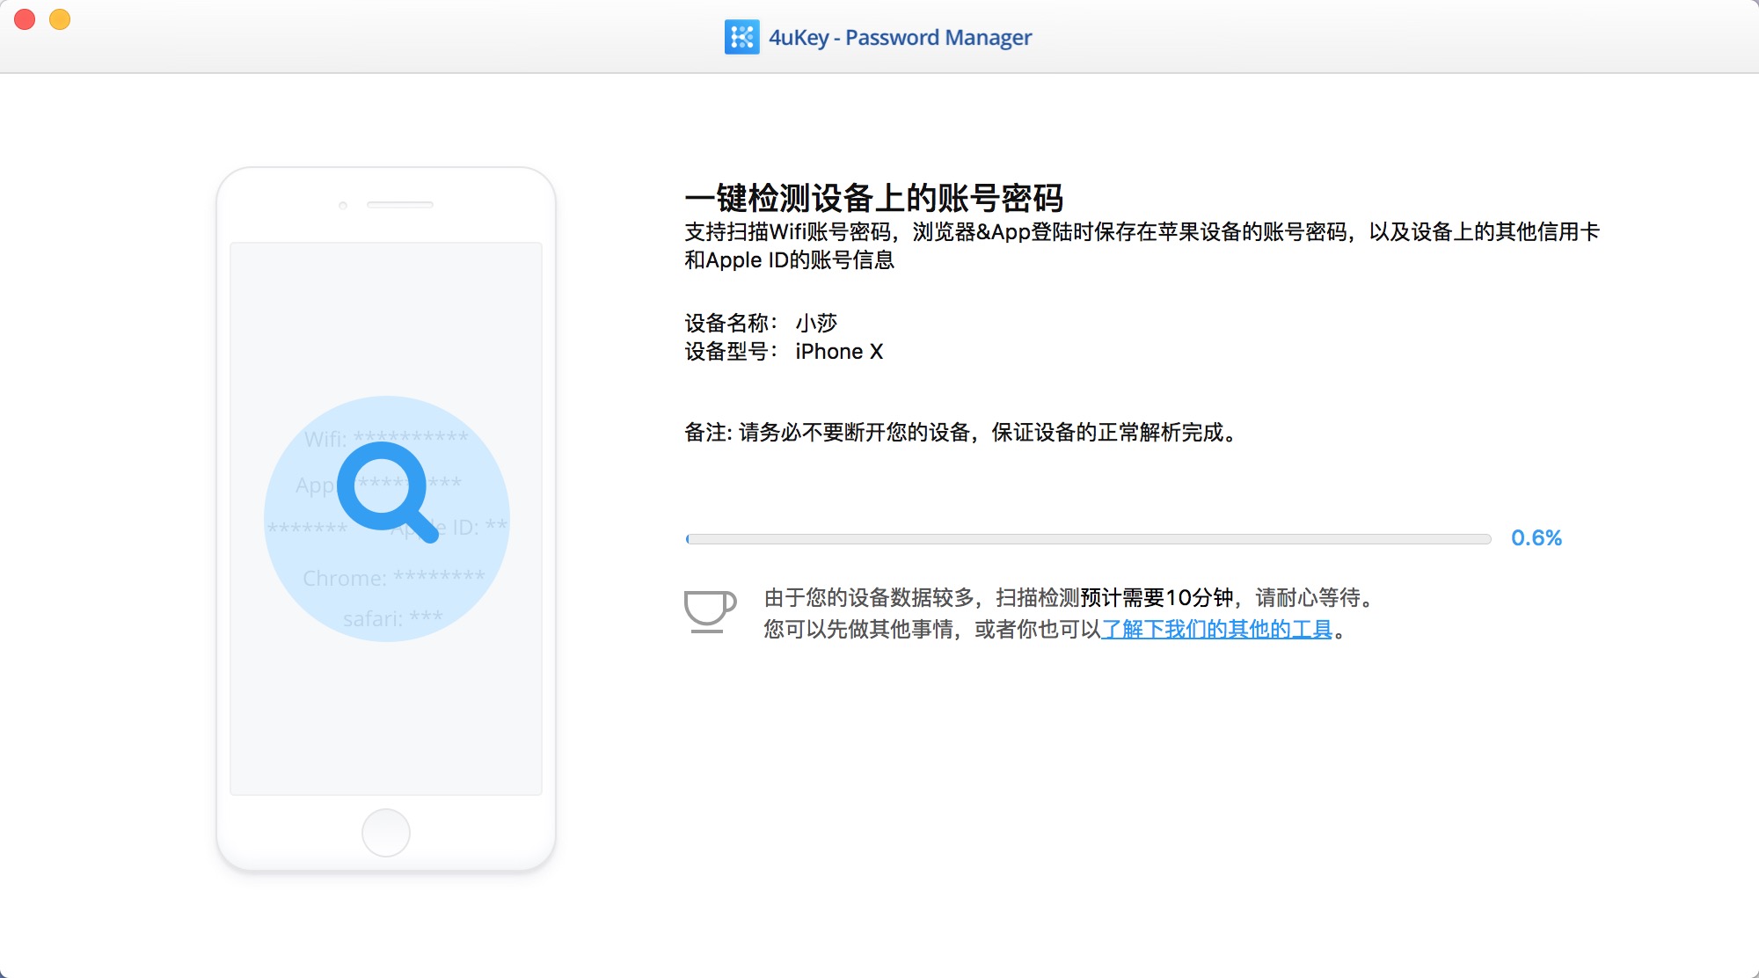This screenshot has height=978, width=1759.
Task: Click the heading 一键检测设备上的账号密码
Action: (x=873, y=198)
